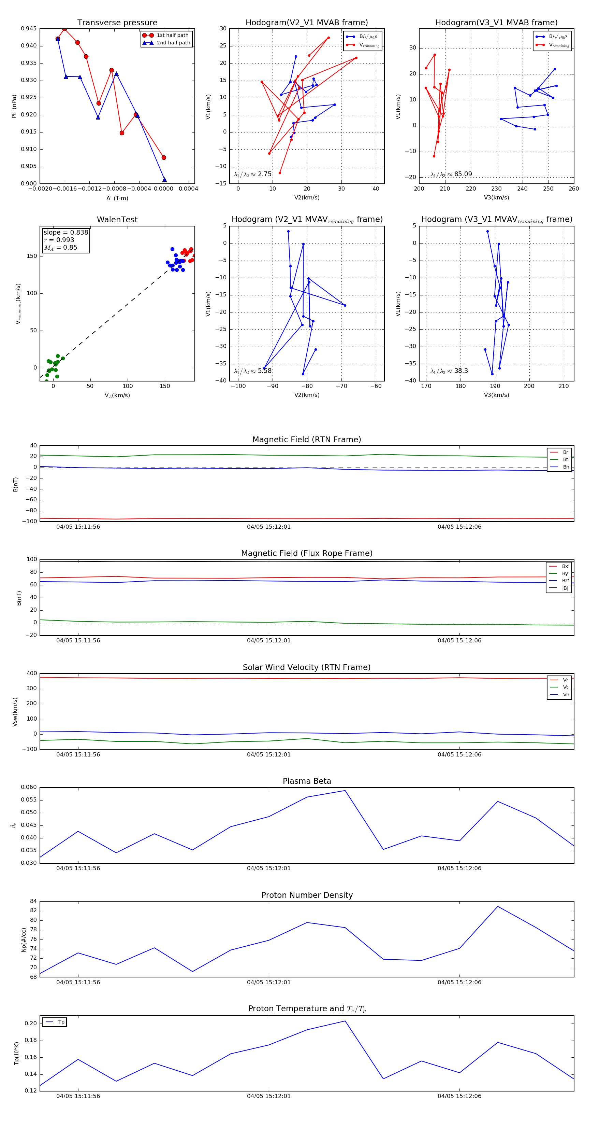Image resolution: width=614 pixels, height=1127 pixels.
Task: Click the "Solar Wind Velocity (RTN Frame)" title
Action: [x=307, y=667]
